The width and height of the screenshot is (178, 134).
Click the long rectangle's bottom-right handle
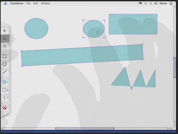[143, 59]
